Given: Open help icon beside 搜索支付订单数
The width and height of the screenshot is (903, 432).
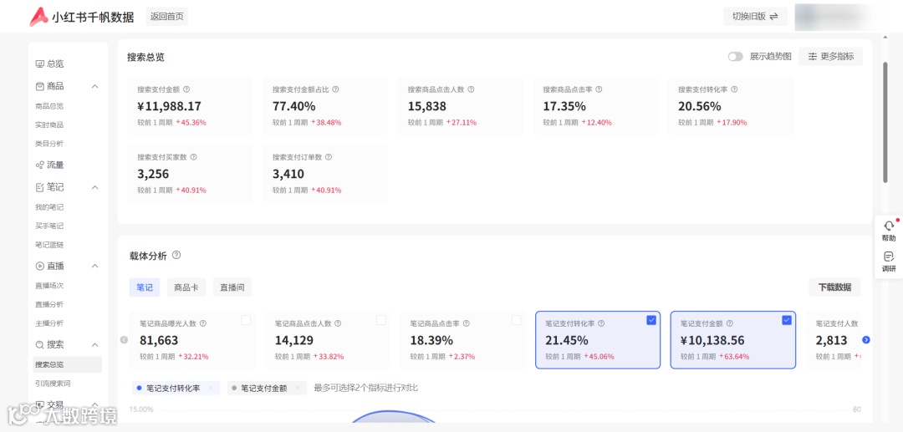Looking at the screenshot, I should [329, 157].
